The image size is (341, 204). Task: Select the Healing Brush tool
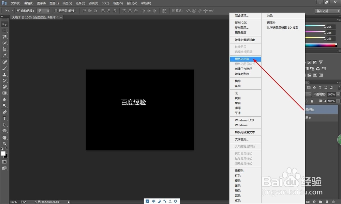(x=4, y=62)
